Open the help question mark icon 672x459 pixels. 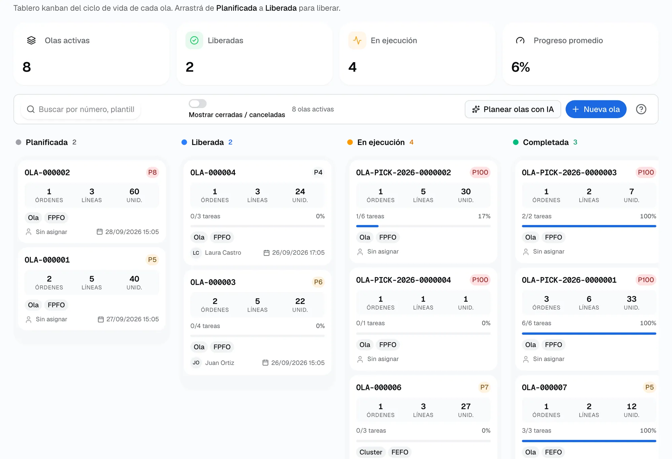[641, 109]
